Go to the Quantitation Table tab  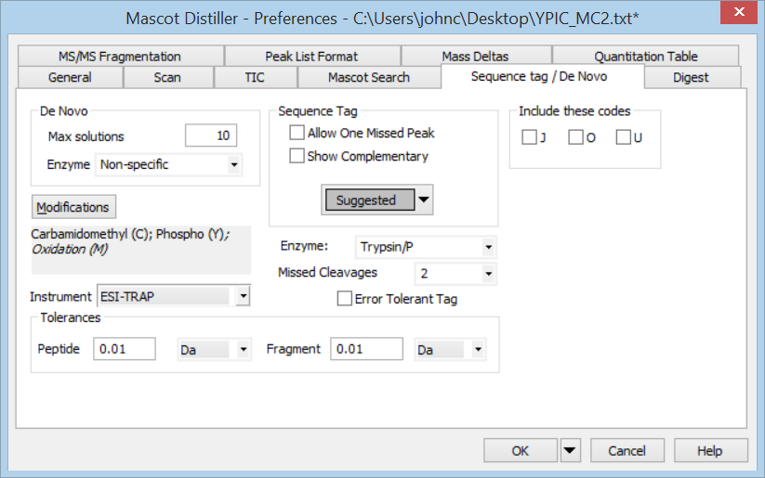(645, 57)
